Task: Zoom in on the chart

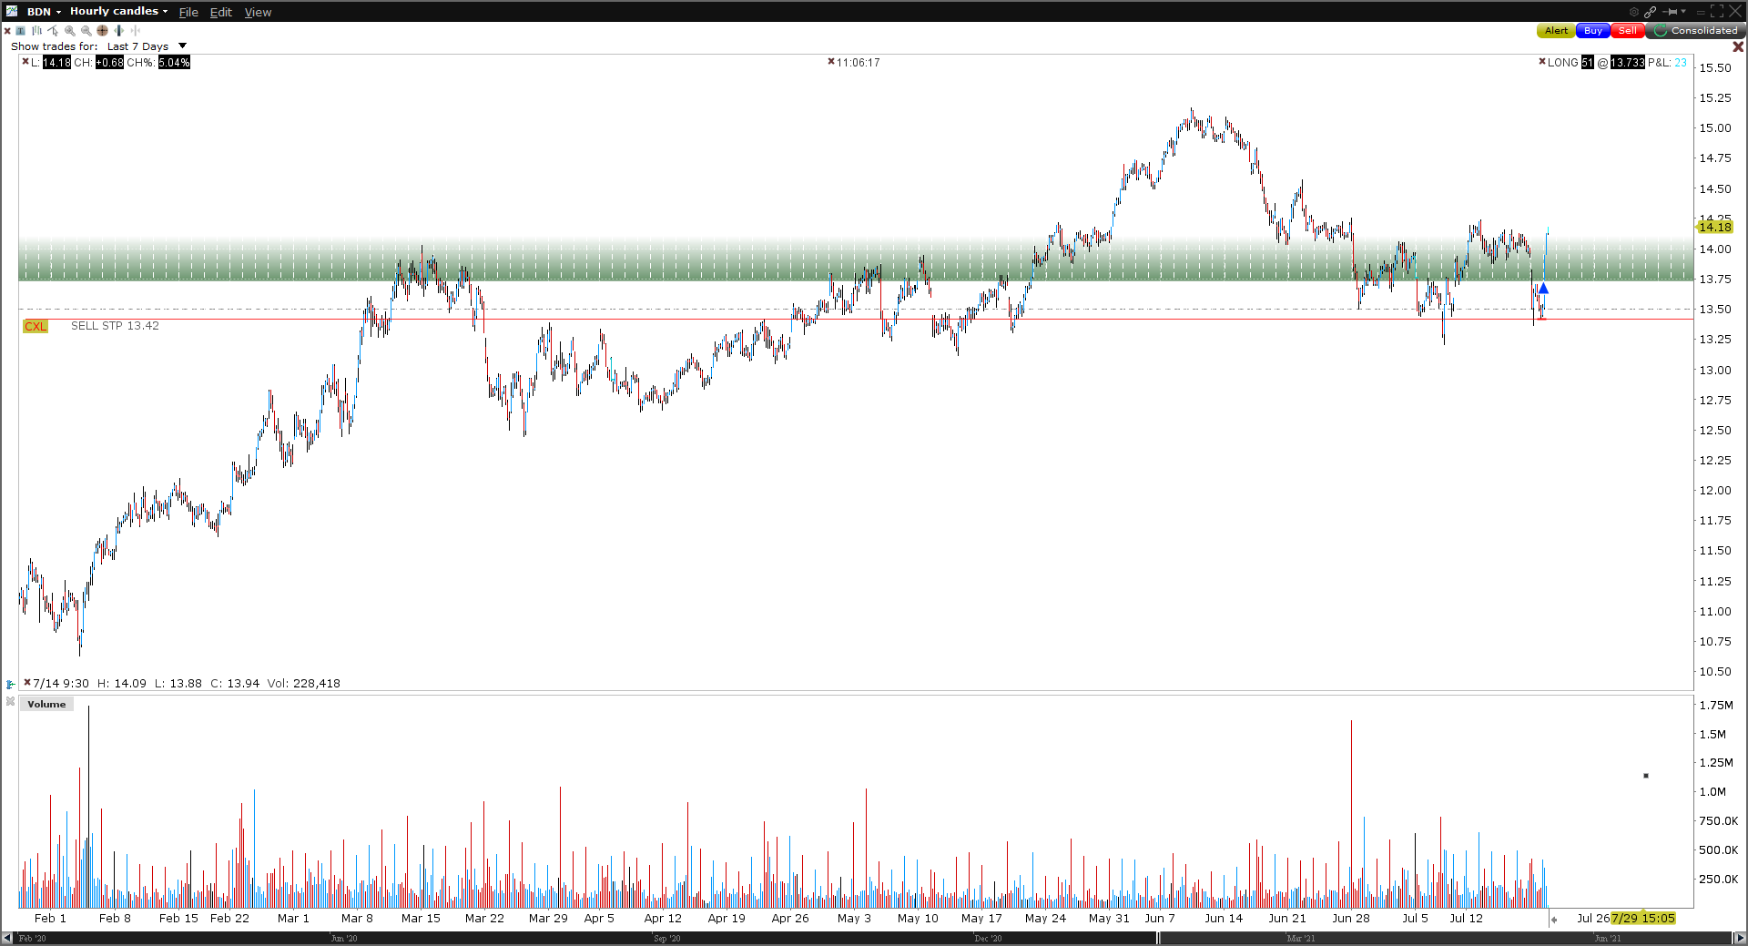Action: click(x=70, y=31)
